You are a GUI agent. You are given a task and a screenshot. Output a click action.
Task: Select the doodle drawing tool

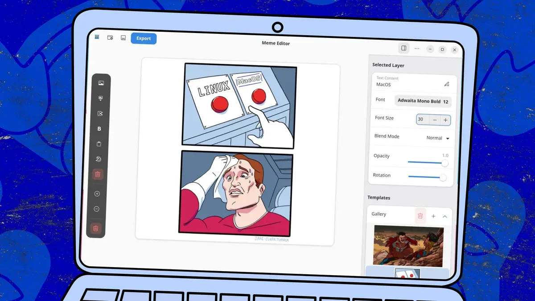(x=99, y=159)
